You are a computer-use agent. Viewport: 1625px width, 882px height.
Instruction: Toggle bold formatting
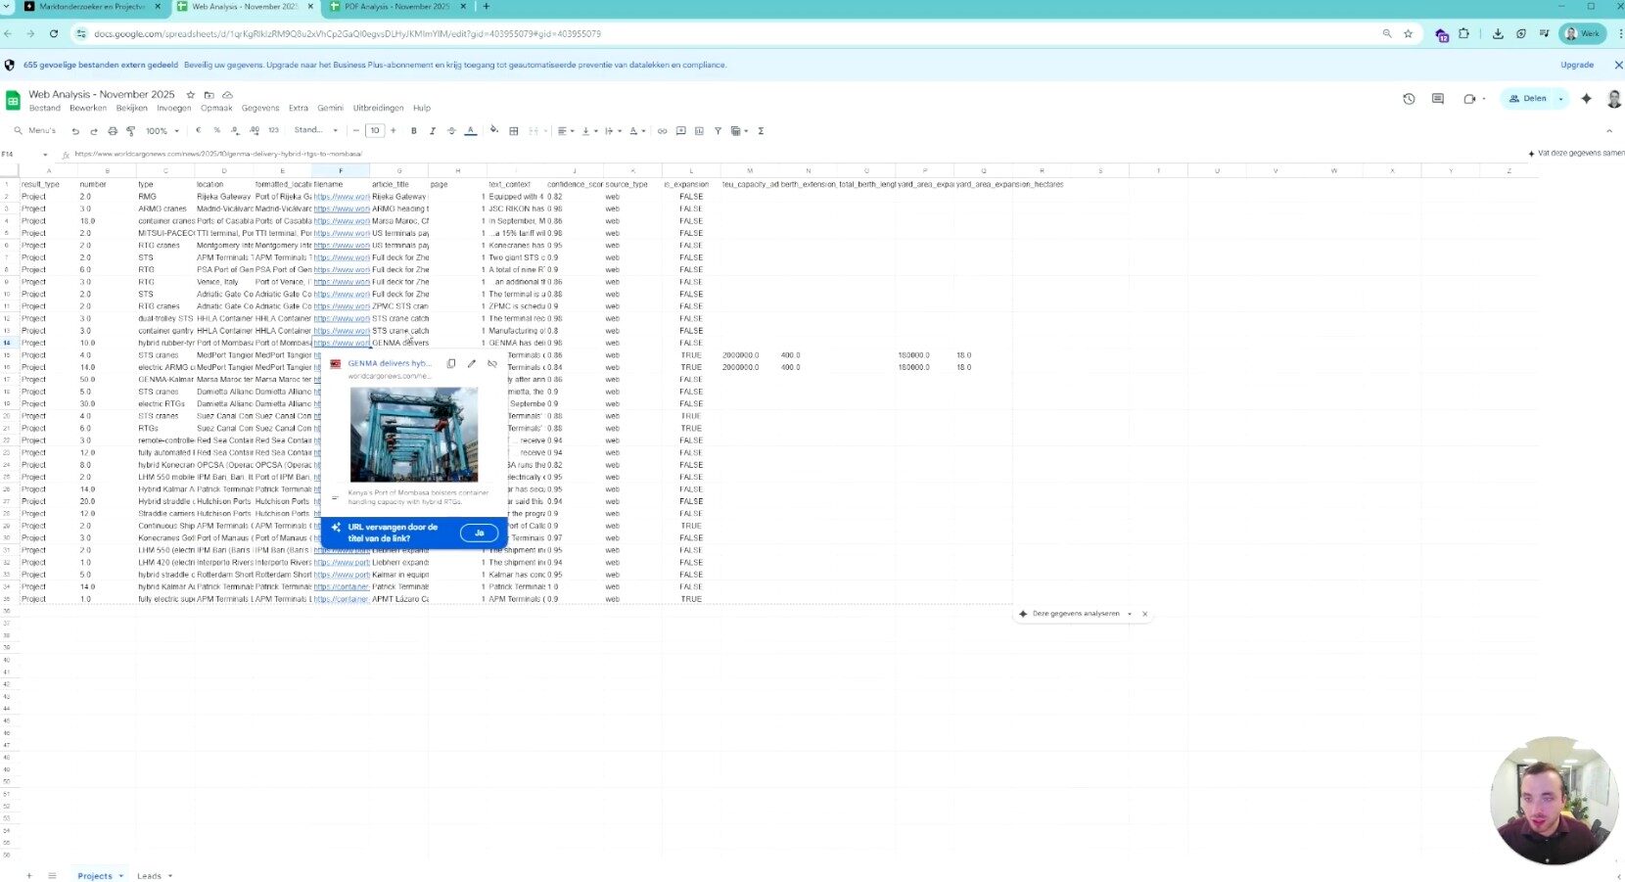414,130
